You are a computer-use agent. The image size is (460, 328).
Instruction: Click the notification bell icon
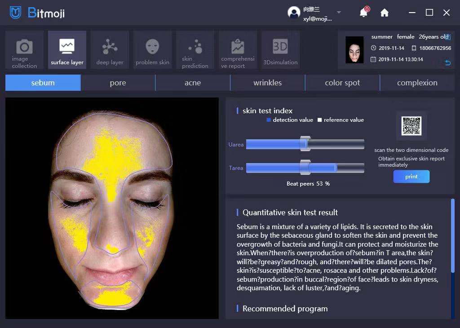pyautogui.click(x=363, y=13)
